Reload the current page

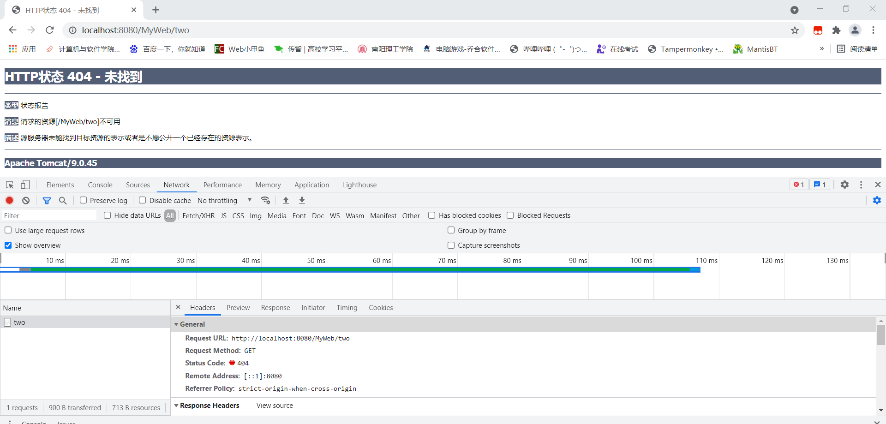click(50, 30)
